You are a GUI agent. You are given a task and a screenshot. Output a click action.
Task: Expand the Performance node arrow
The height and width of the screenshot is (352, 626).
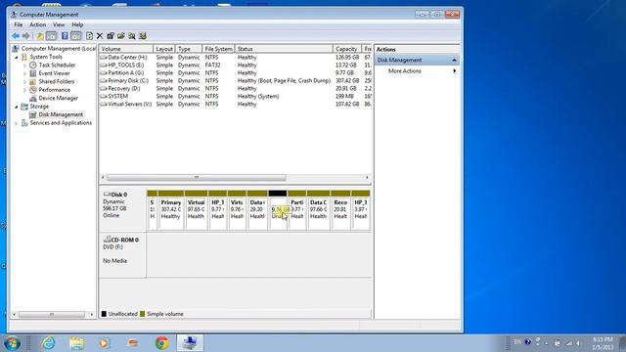pyautogui.click(x=24, y=90)
